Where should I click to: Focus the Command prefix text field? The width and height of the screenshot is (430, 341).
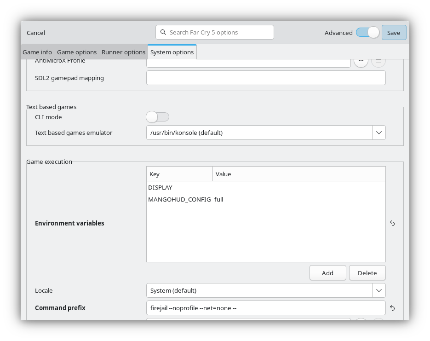tap(265, 308)
